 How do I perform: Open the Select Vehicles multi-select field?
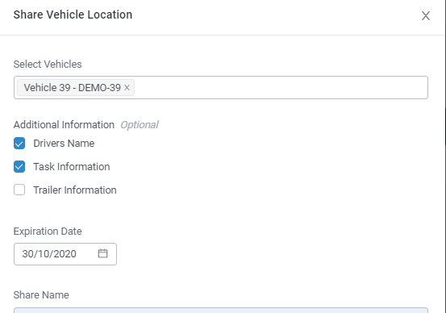pos(221,88)
